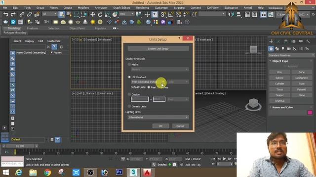The image size is (316, 177).
Task: Click the System Unit Setup button
Action: pos(158,49)
